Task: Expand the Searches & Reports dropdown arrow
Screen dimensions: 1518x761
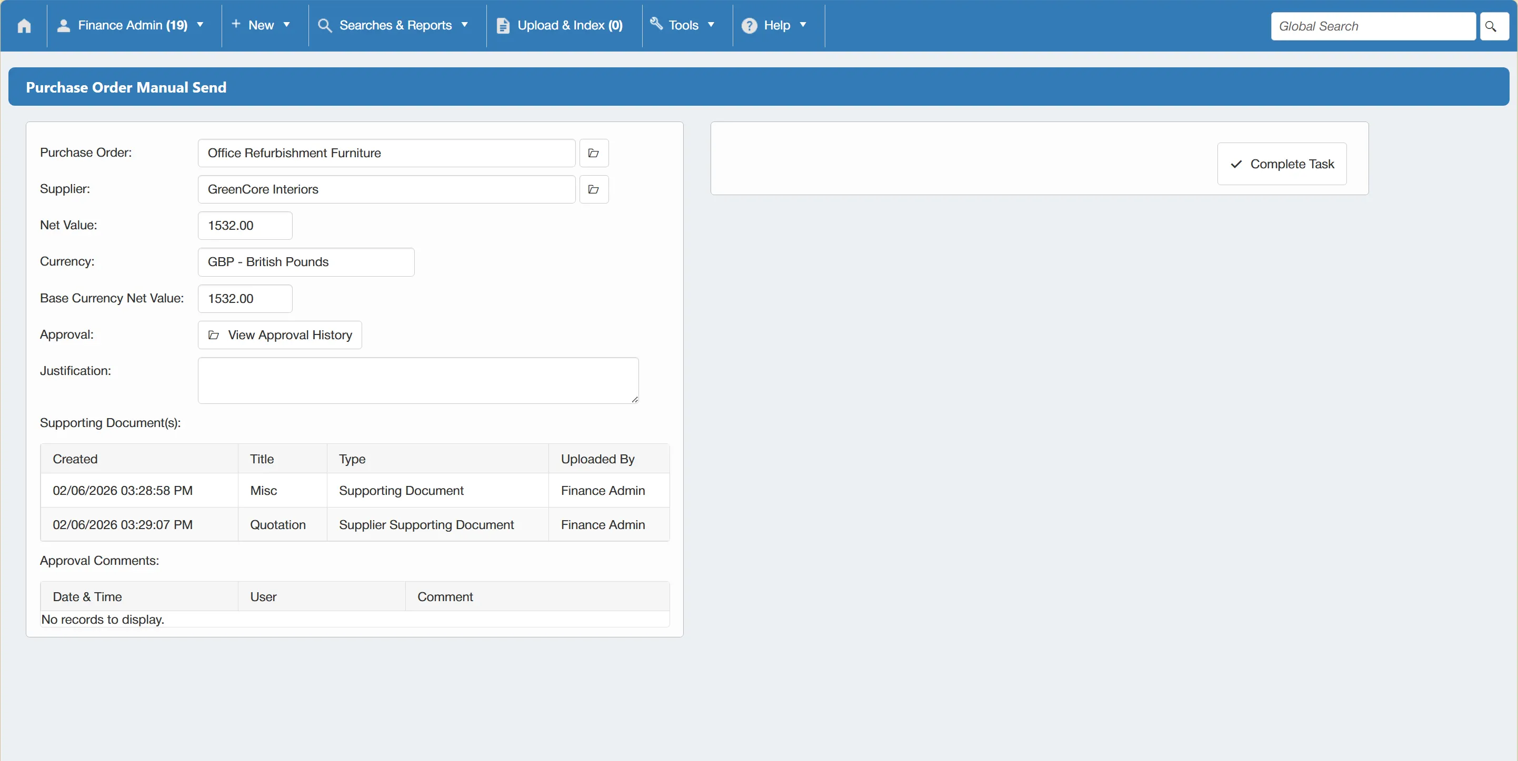Action: click(x=464, y=25)
